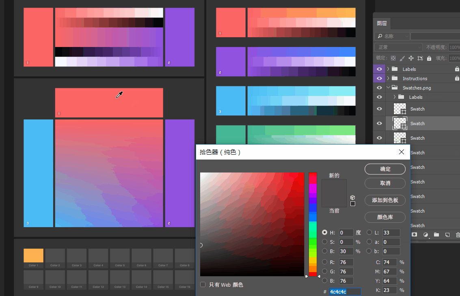Click the out-of-gamut cube warning icon
Viewport: 460px width, 296px height.
[353, 198]
